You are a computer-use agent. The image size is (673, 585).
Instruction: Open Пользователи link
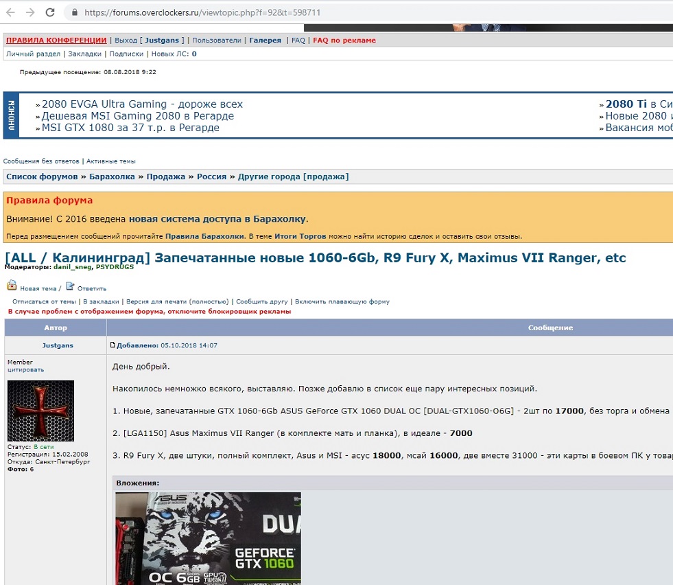(x=216, y=40)
